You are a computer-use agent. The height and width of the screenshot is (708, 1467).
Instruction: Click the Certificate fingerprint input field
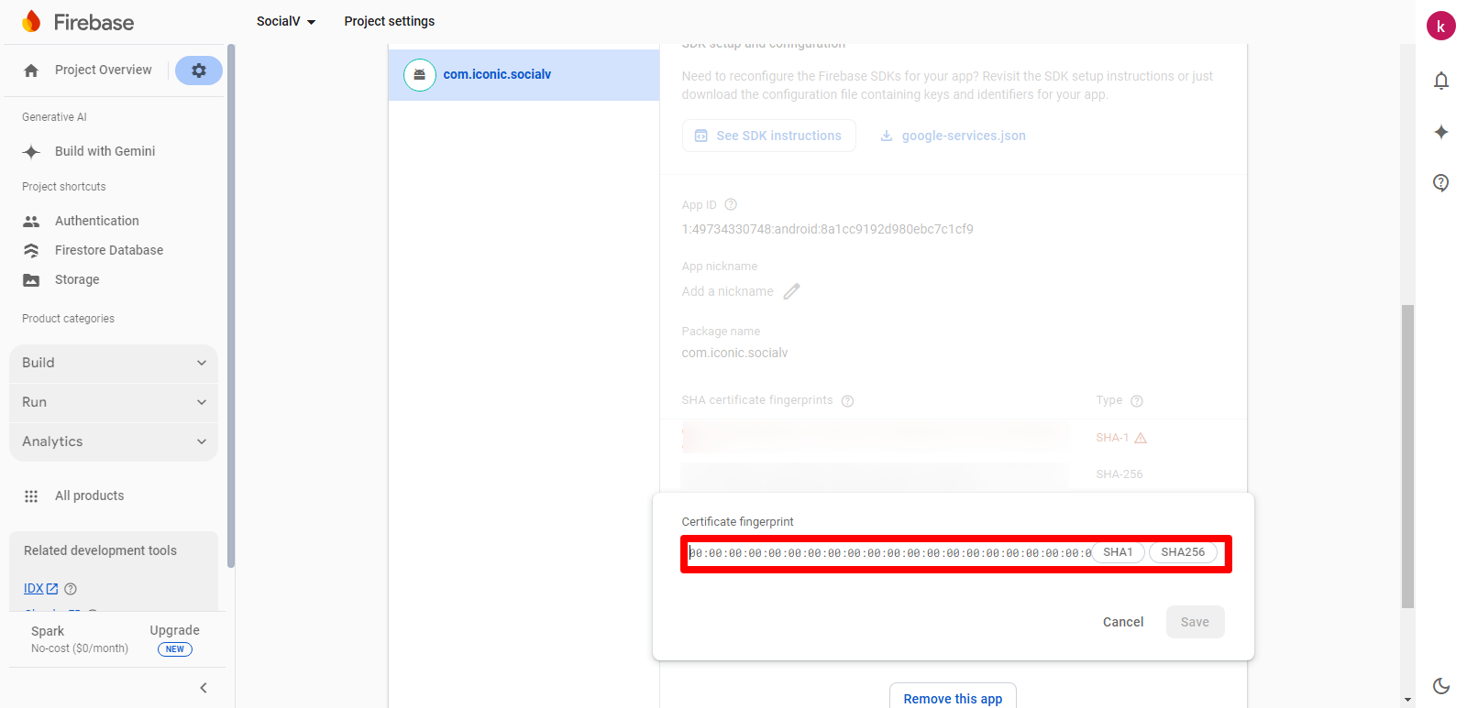(888, 553)
